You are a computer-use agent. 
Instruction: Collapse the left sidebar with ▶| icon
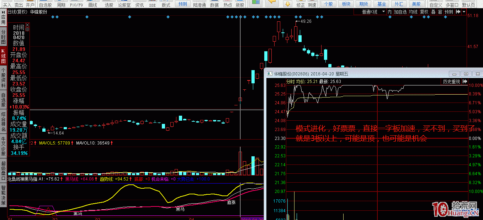3,12
